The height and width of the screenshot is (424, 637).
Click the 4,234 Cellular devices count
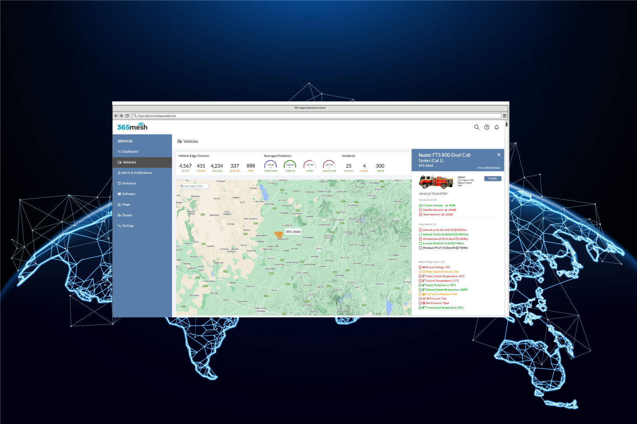point(217,166)
